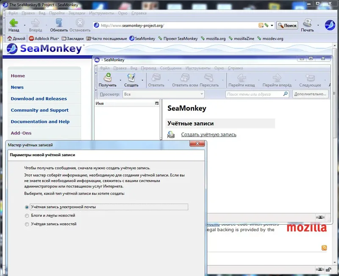Open mozilla.org bookmark in toolbar
The image size is (339, 276).
click(x=213, y=39)
